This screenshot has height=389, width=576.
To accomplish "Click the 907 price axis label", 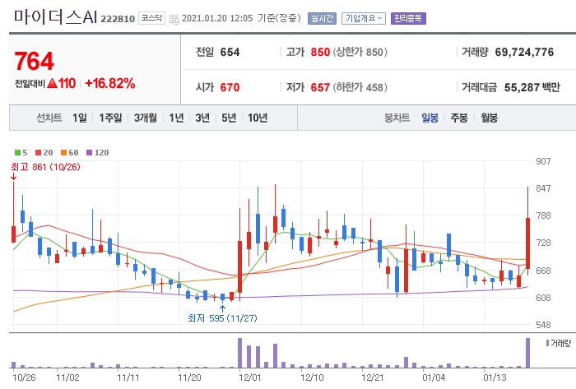I will point(543,161).
